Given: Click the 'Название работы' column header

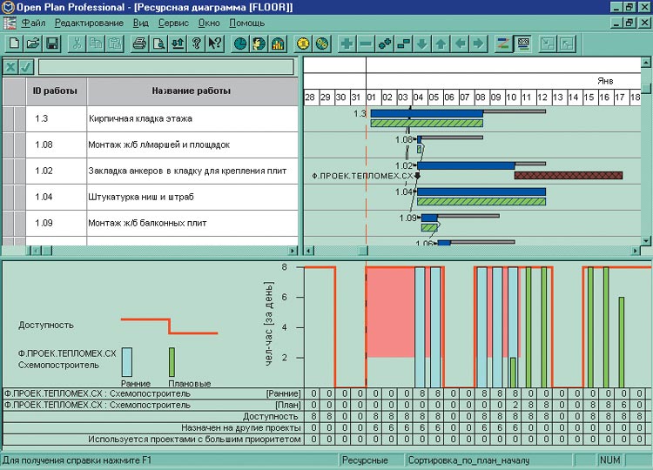Looking at the screenshot, I should [191, 91].
